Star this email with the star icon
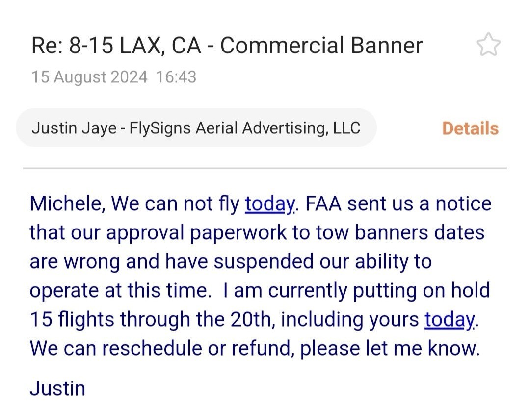Screen dimensions: 530x407 tap(488, 44)
